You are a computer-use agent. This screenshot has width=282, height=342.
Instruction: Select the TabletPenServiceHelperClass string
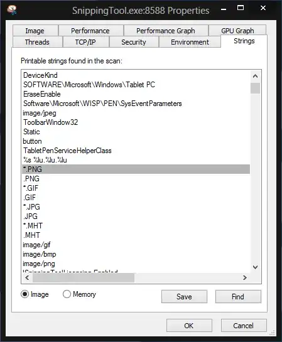(x=136, y=151)
